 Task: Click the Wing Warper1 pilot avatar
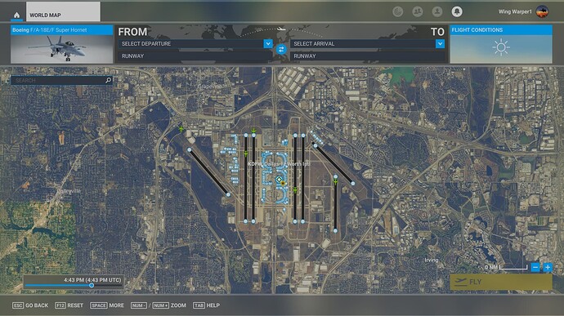542,11
